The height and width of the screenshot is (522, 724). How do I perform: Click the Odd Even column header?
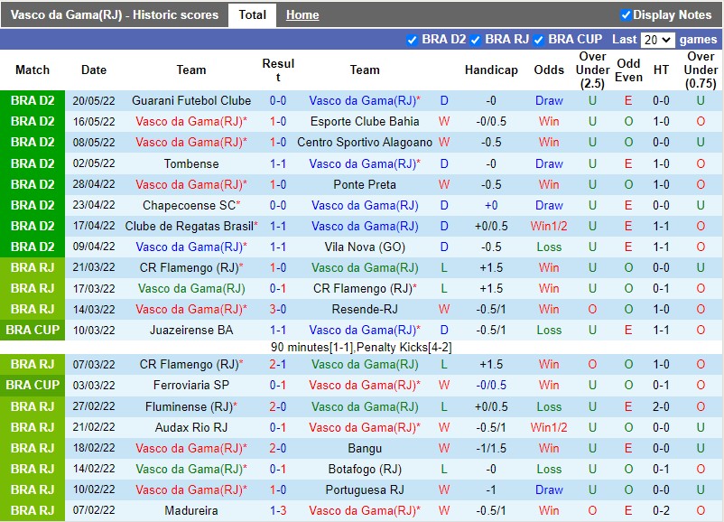[628, 70]
